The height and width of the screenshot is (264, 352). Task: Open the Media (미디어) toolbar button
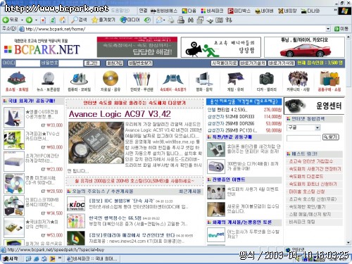click(x=130, y=20)
